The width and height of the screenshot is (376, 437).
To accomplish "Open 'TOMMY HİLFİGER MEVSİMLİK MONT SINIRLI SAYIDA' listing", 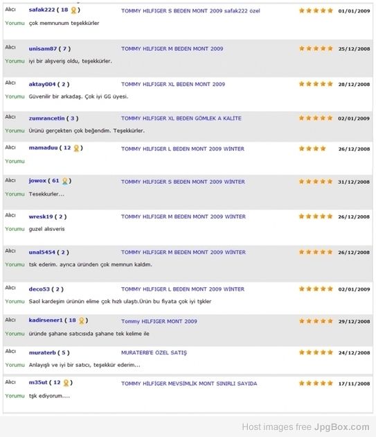I will click(x=189, y=384).
